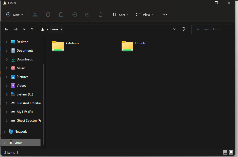This screenshot has width=238, height=157.
Task: Expand the Network tree node
Action: [x=5, y=132]
